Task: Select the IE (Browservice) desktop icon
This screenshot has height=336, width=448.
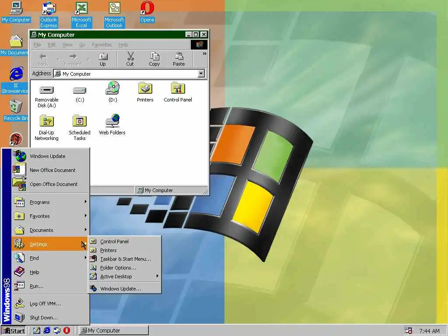Action: click(x=15, y=80)
